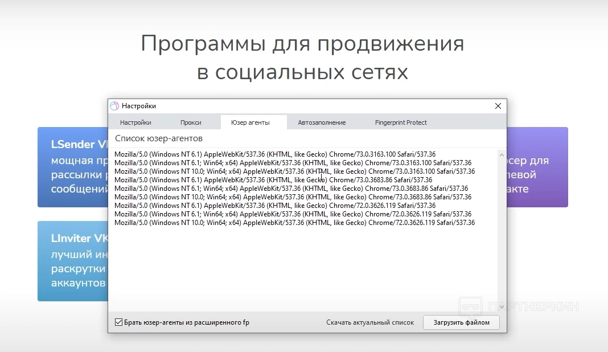608x352 pixels.
Task: Select user-agent NT 10.0 Chrome/72.0.3626.119
Action: 294,222
